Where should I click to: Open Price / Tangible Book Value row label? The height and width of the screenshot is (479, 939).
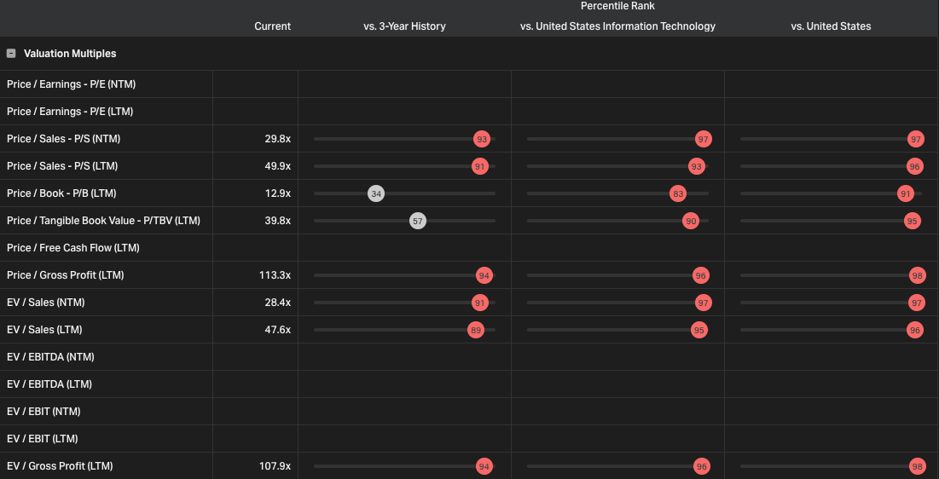[x=103, y=221]
